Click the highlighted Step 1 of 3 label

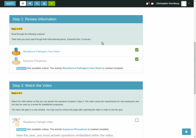(17, 29)
